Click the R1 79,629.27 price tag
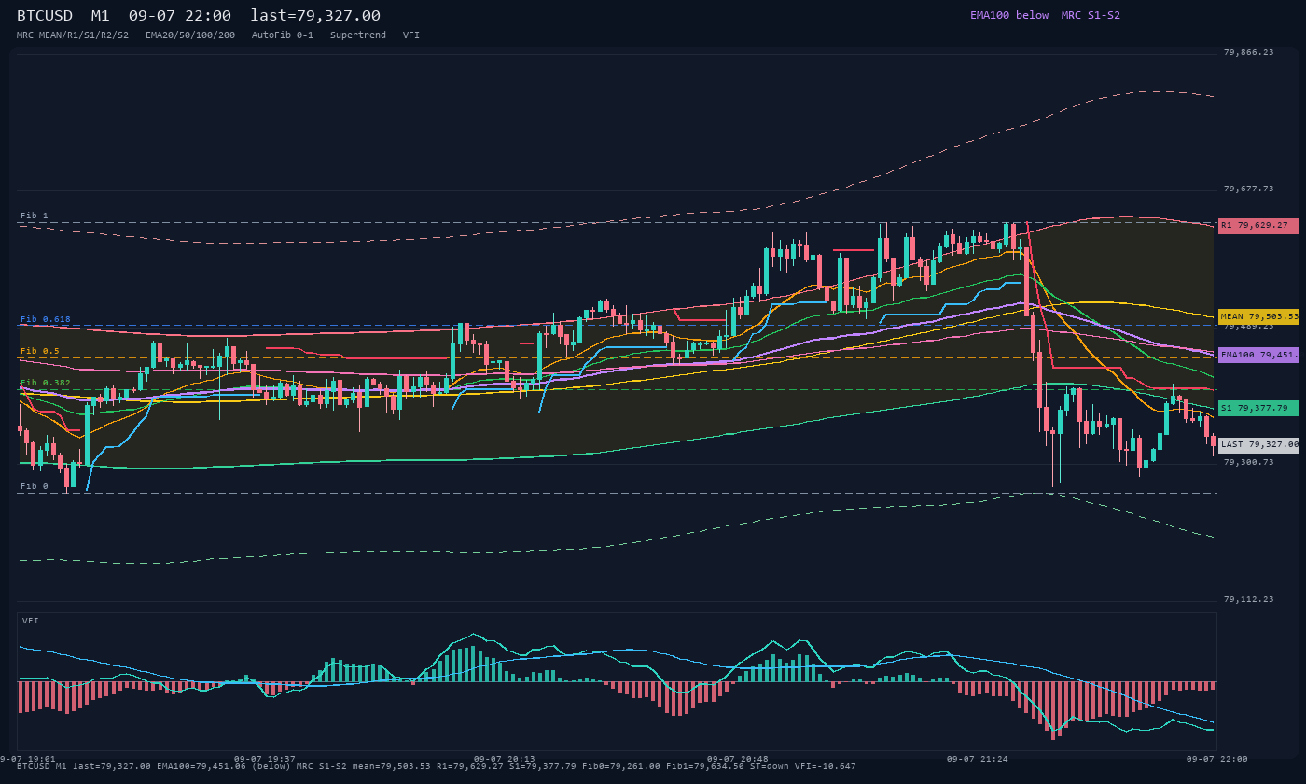Viewport: 1306px width, 784px height. (1258, 225)
